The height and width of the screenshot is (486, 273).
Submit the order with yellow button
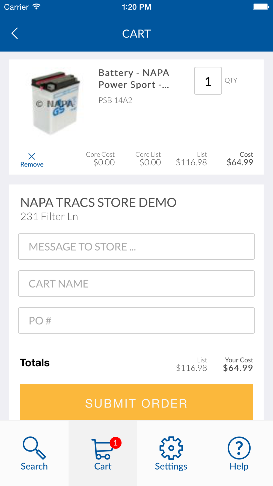pyautogui.click(x=136, y=402)
